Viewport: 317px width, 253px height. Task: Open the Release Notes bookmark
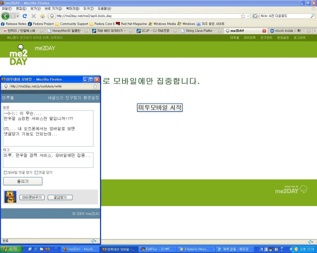pos(14,24)
